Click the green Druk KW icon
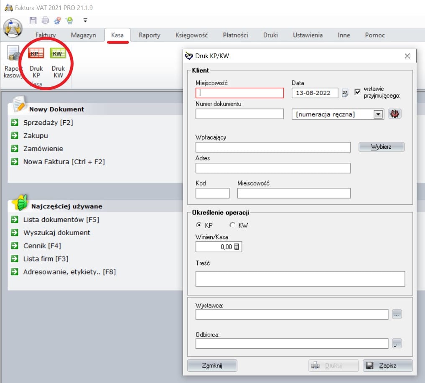 pyautogui.click(x=58, y=54)
